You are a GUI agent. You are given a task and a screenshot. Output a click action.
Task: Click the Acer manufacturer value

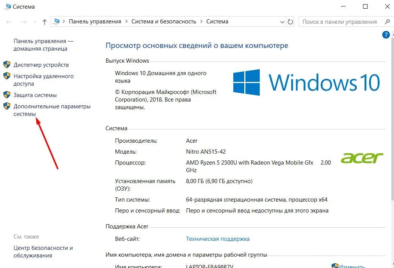[192, 141]
